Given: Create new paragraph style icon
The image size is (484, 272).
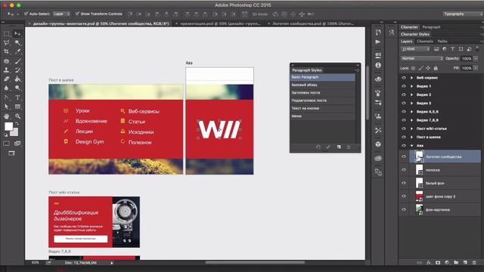Looking at the screenshot, I should (339, 147).
